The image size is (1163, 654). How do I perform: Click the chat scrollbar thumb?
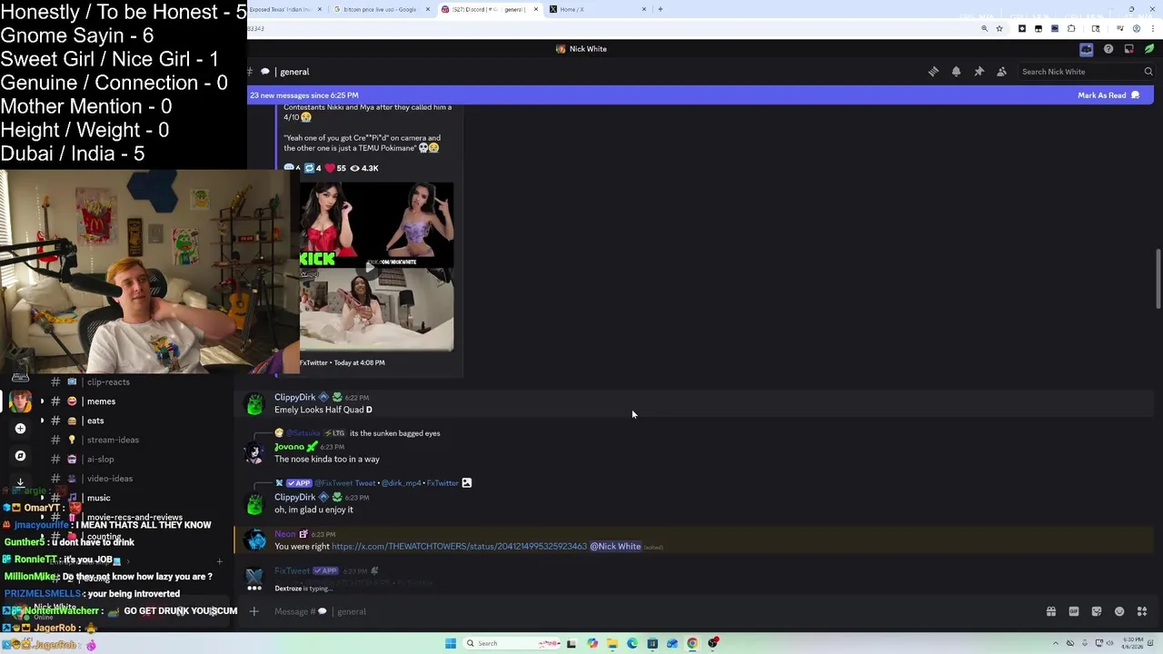coord(1158,280)
